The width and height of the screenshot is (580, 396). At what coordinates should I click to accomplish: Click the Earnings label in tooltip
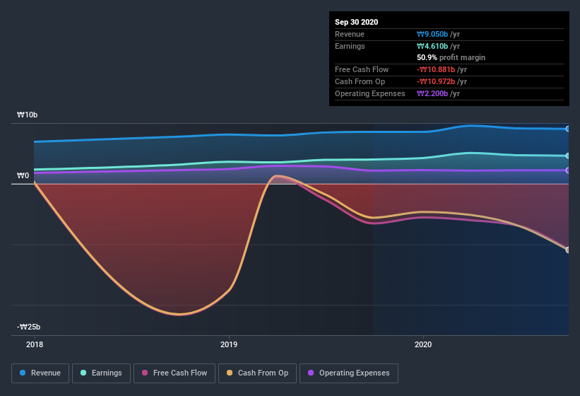pos(350,46)
